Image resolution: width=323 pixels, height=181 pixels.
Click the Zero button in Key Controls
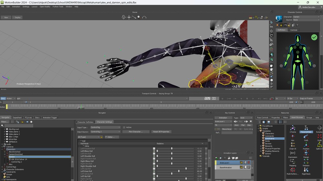pos(236,125)
